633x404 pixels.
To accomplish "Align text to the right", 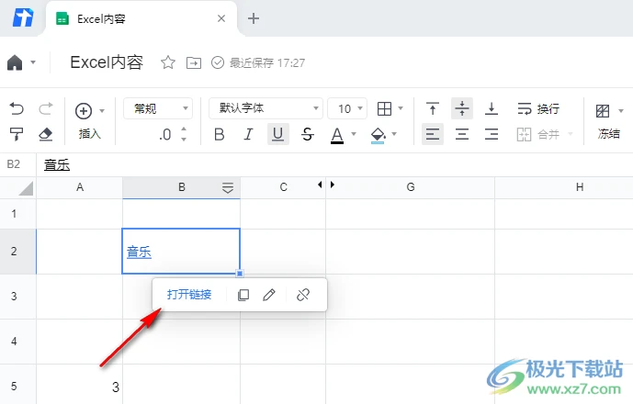I will click(x=492, y=134).
